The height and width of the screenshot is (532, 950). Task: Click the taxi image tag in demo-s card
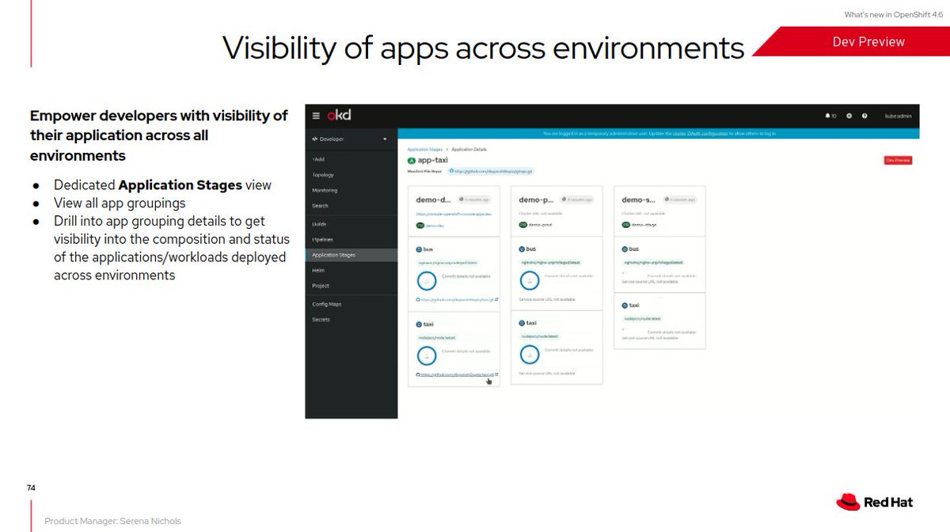coord(642,318)
